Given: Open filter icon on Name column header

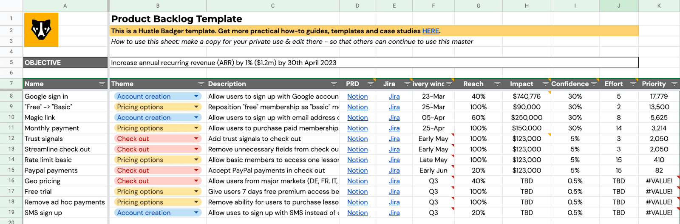Looking at the screenshot, I should pos(102,84).
